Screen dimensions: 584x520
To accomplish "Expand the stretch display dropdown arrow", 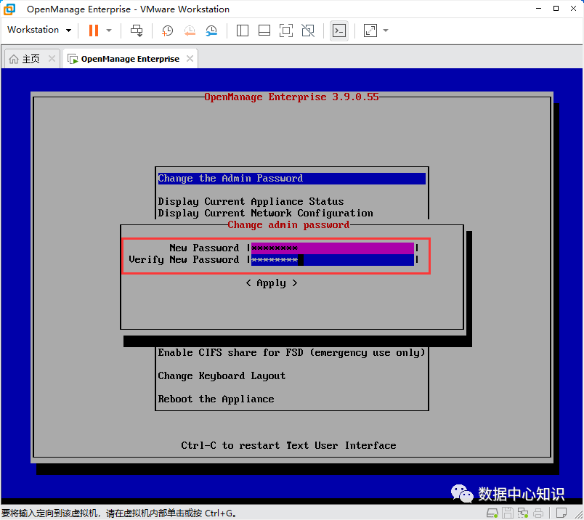I will point(386,31).
